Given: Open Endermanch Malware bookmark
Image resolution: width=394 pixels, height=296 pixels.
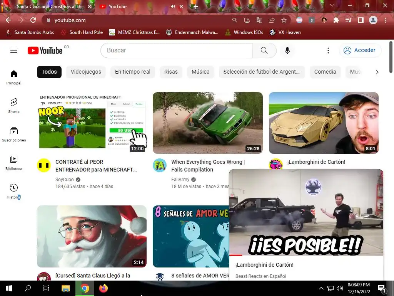Looking at the screenshot, I should [x=192, y=32].
